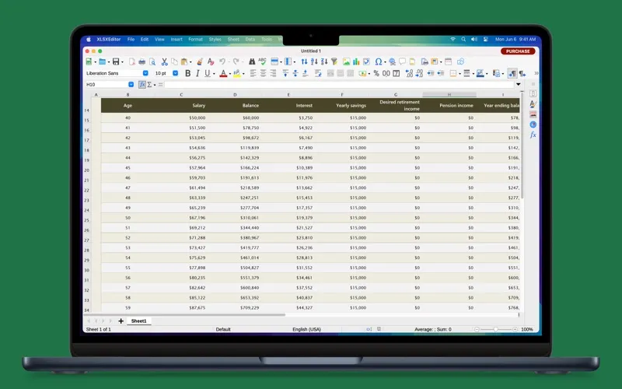Click the Add Decimal Place icon
622x389 pixels.
coord(409,73)
